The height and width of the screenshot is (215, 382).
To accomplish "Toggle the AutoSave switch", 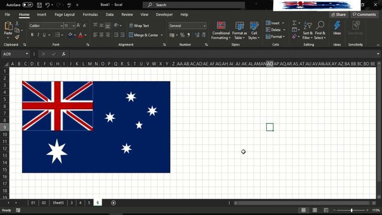I will 27,5.
